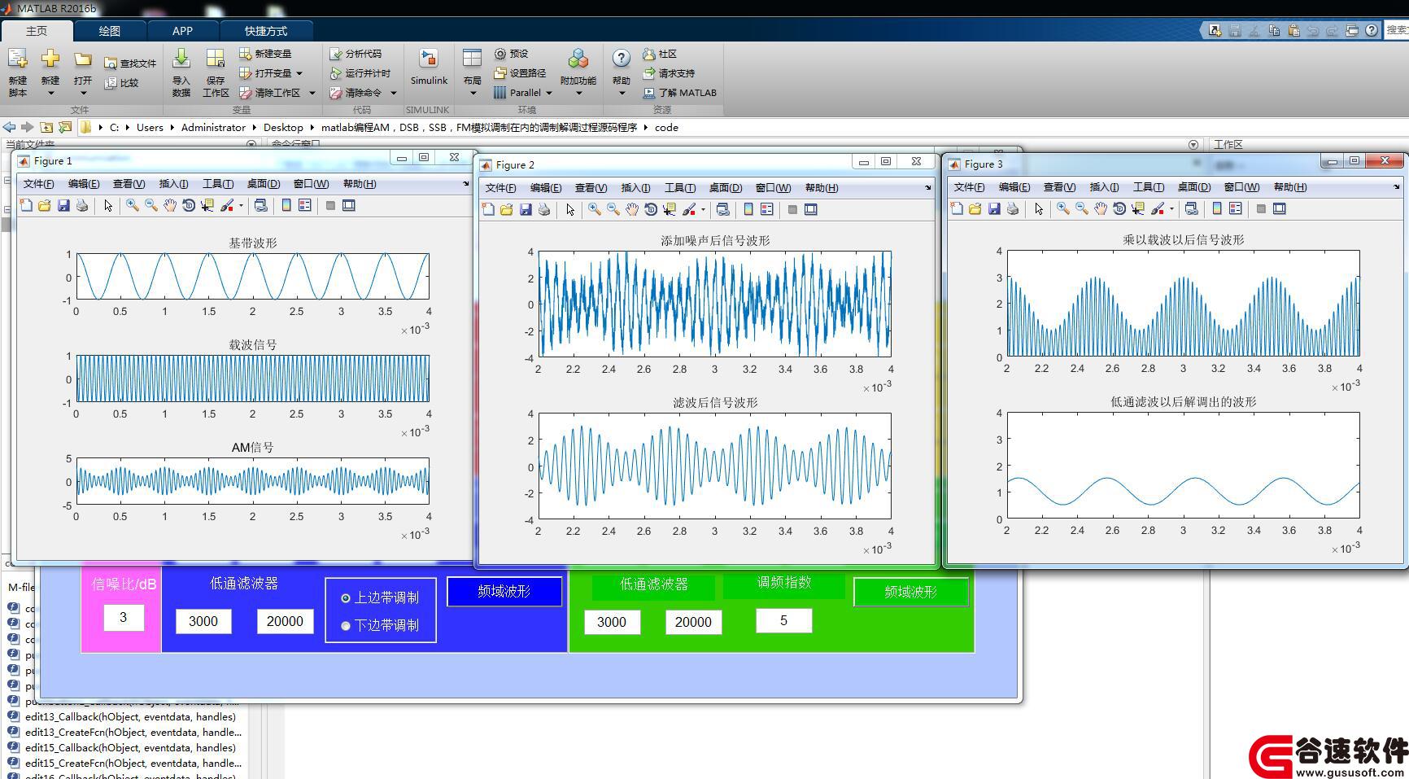
Task: Expand the 帮助 dropdown in ribbon
Action: click(x=621, y=93)
